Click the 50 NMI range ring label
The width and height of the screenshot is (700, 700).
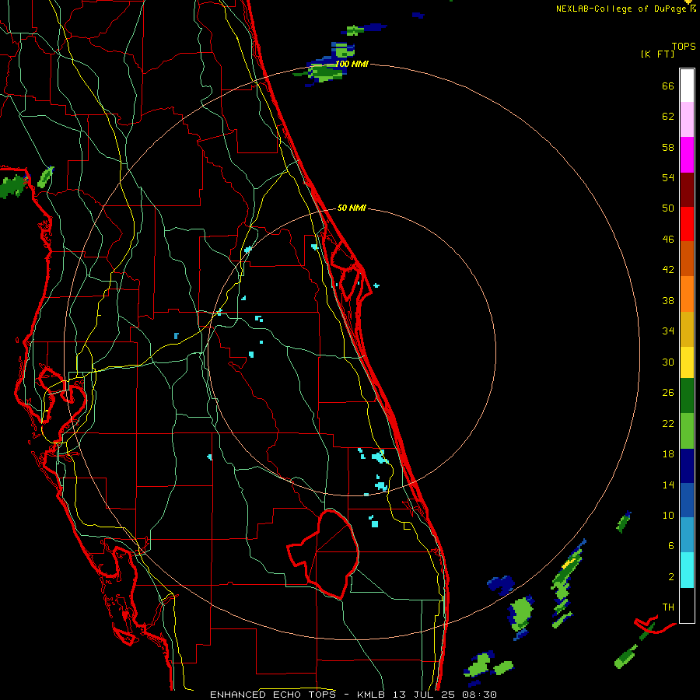coord(352,208)
